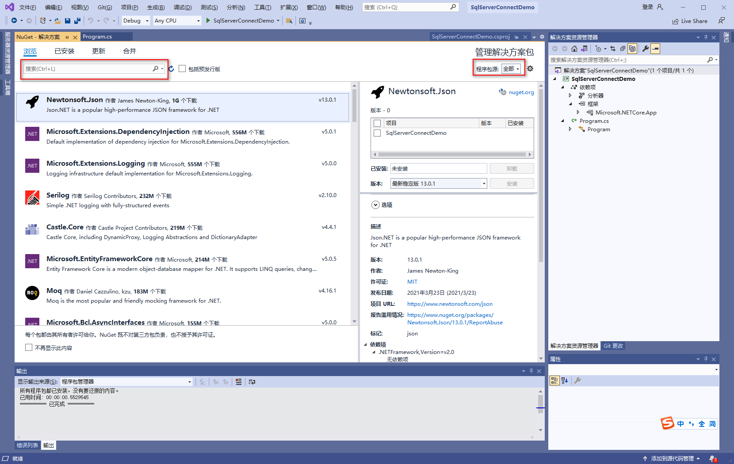734x464 pixels.
Task: Open NuGet settings via the gear icon
Action: pyautogui.click(x=530, y=68)
